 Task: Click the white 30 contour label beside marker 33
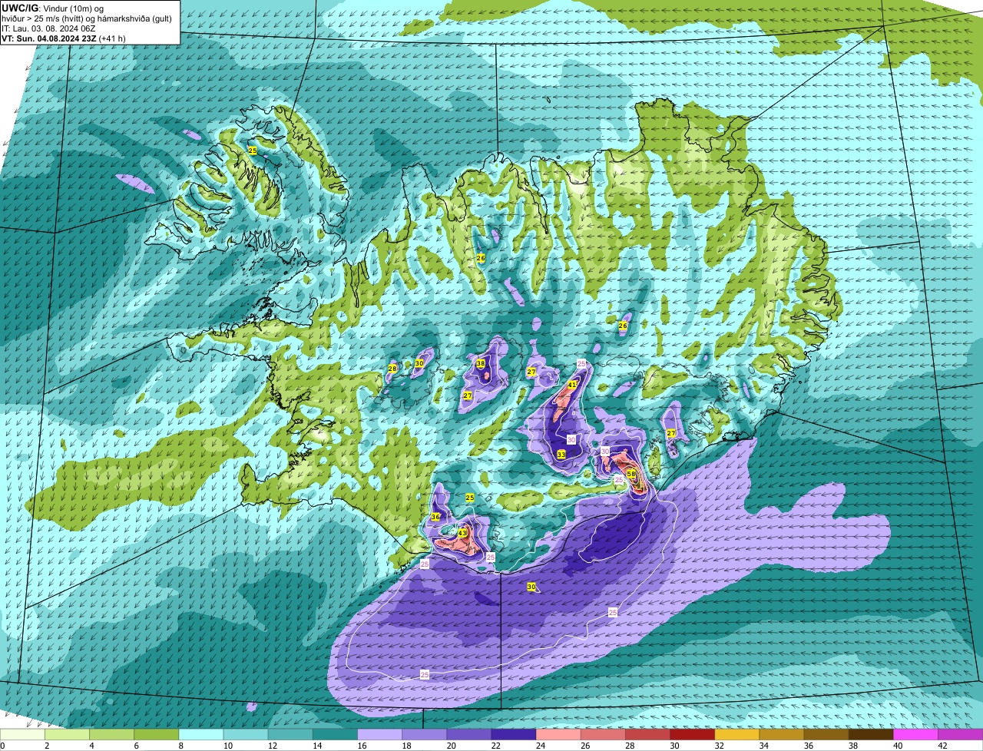[571, 439]
